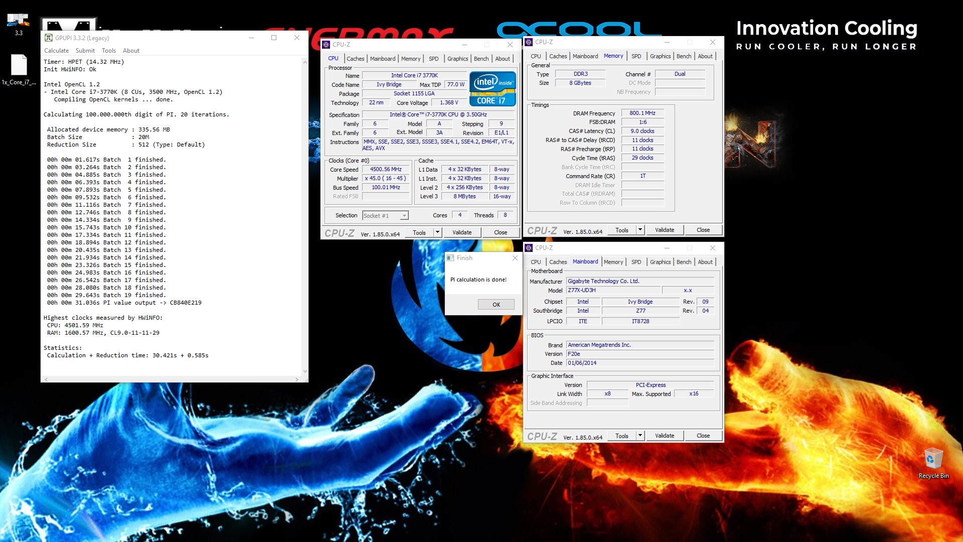Click the GPUPI pi app icon in title bar
Image resolution: width=963 pixels, height=542 pixels.
tap(49, 38)
